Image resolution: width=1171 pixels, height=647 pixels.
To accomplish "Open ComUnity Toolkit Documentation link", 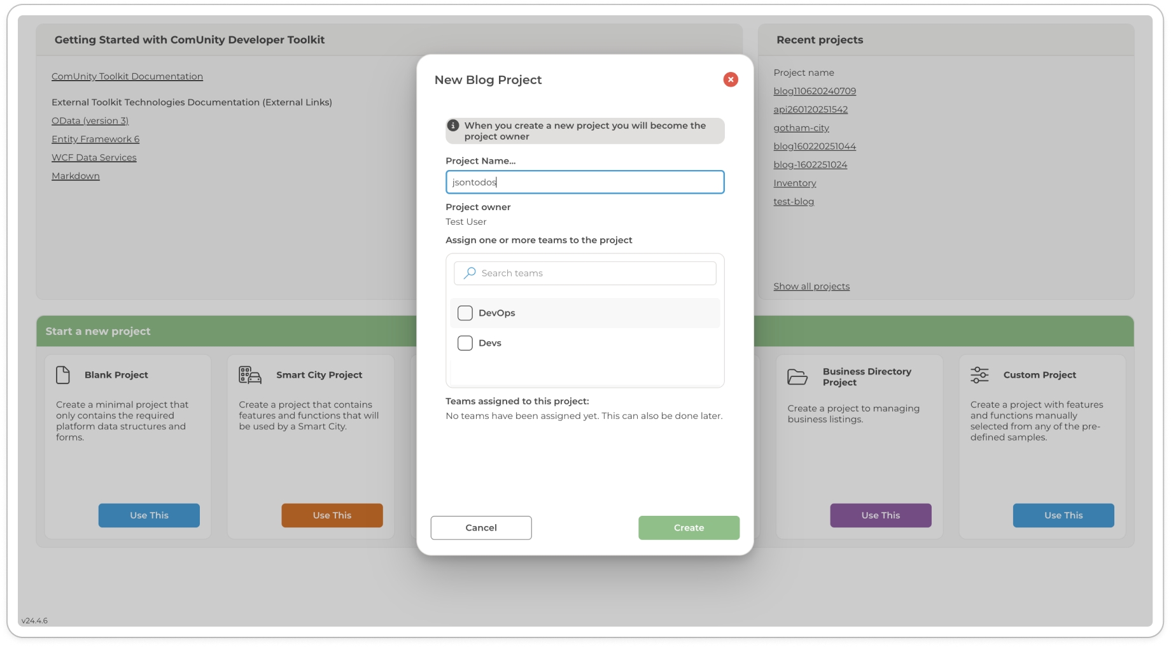I will pyautogui.click(x=127, y=76).
